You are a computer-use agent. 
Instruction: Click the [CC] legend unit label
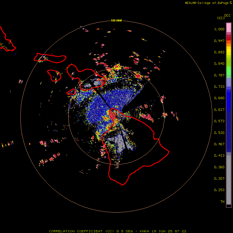(221, 18)
